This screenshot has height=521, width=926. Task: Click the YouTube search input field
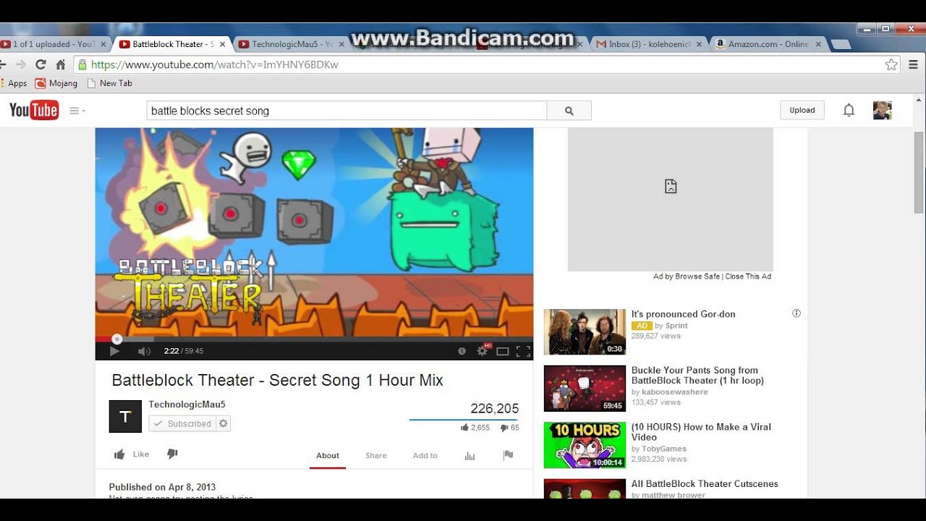coord(347,111)
